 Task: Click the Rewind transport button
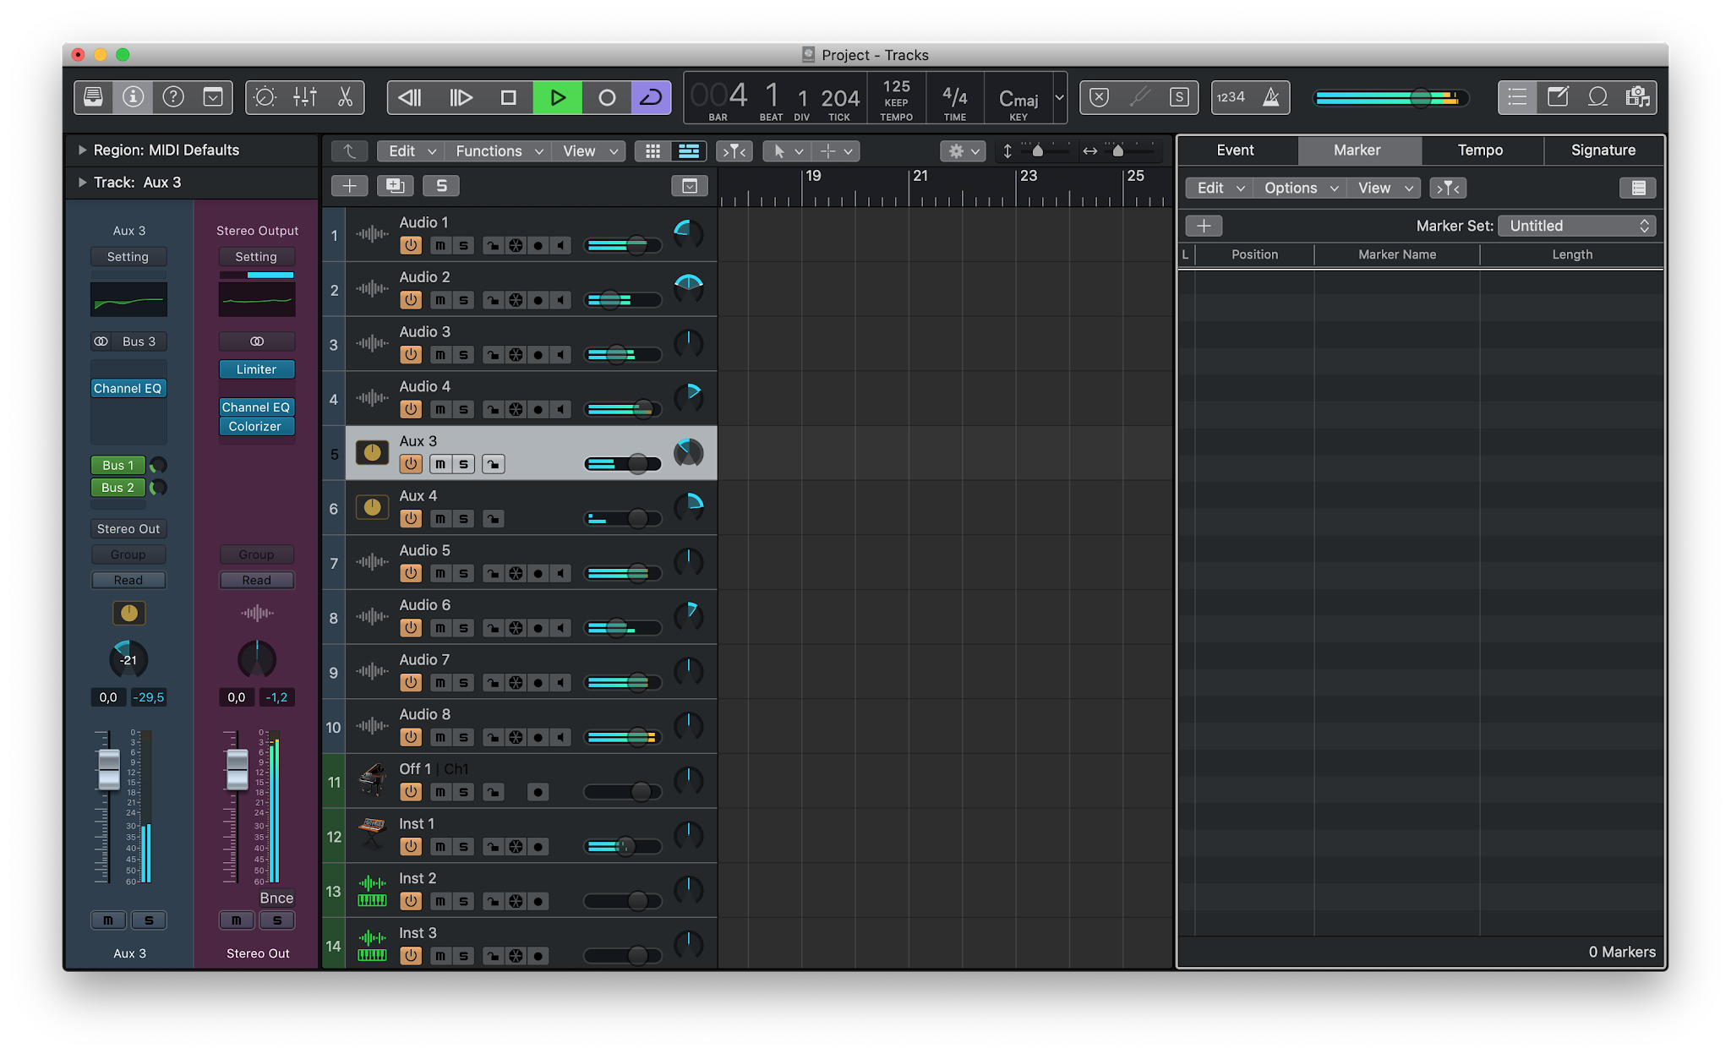coord(411,97)
